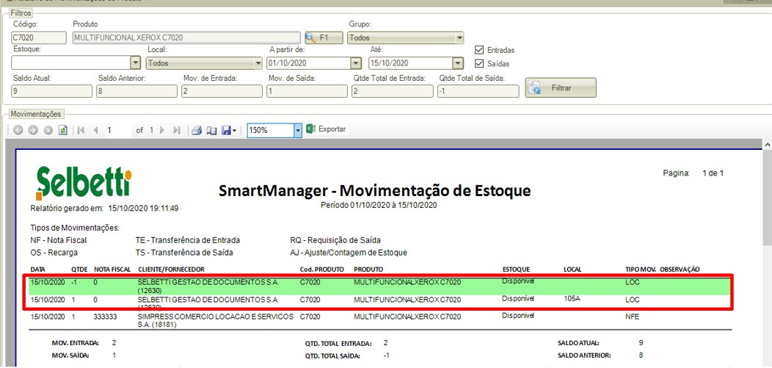Open the Local dropdown

click(x=258, y=63)
